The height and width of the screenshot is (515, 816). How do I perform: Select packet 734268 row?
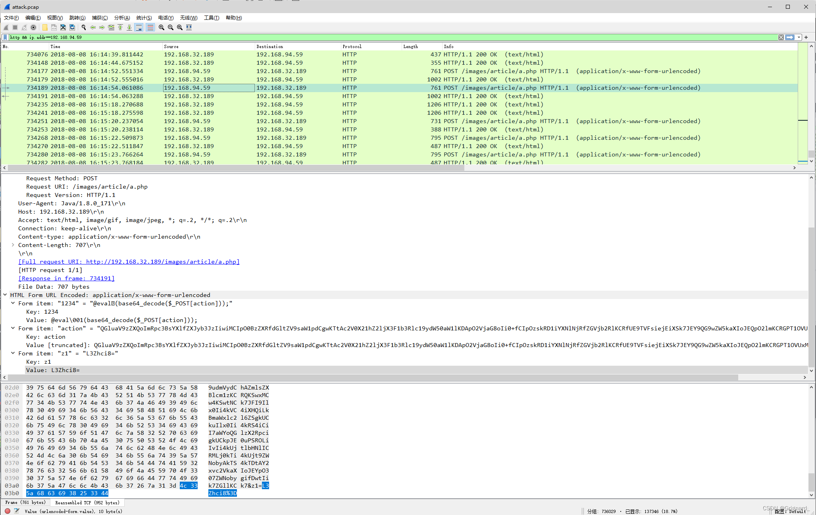(399, 138)
